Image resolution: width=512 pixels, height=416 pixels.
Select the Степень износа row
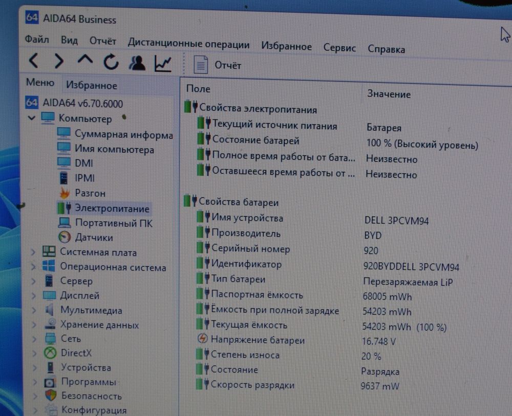click(289, 355)
